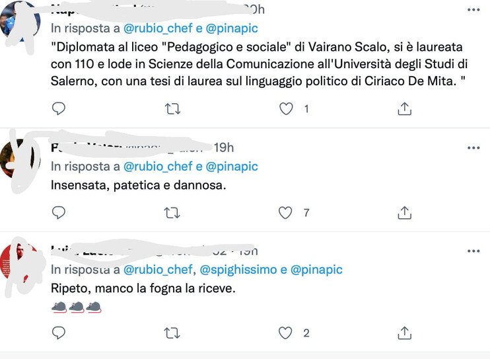The height and width of the screenshot is (359, 490).
Task: Like the tweet about Ciriaco De Mita
Action: coord(286,108)
